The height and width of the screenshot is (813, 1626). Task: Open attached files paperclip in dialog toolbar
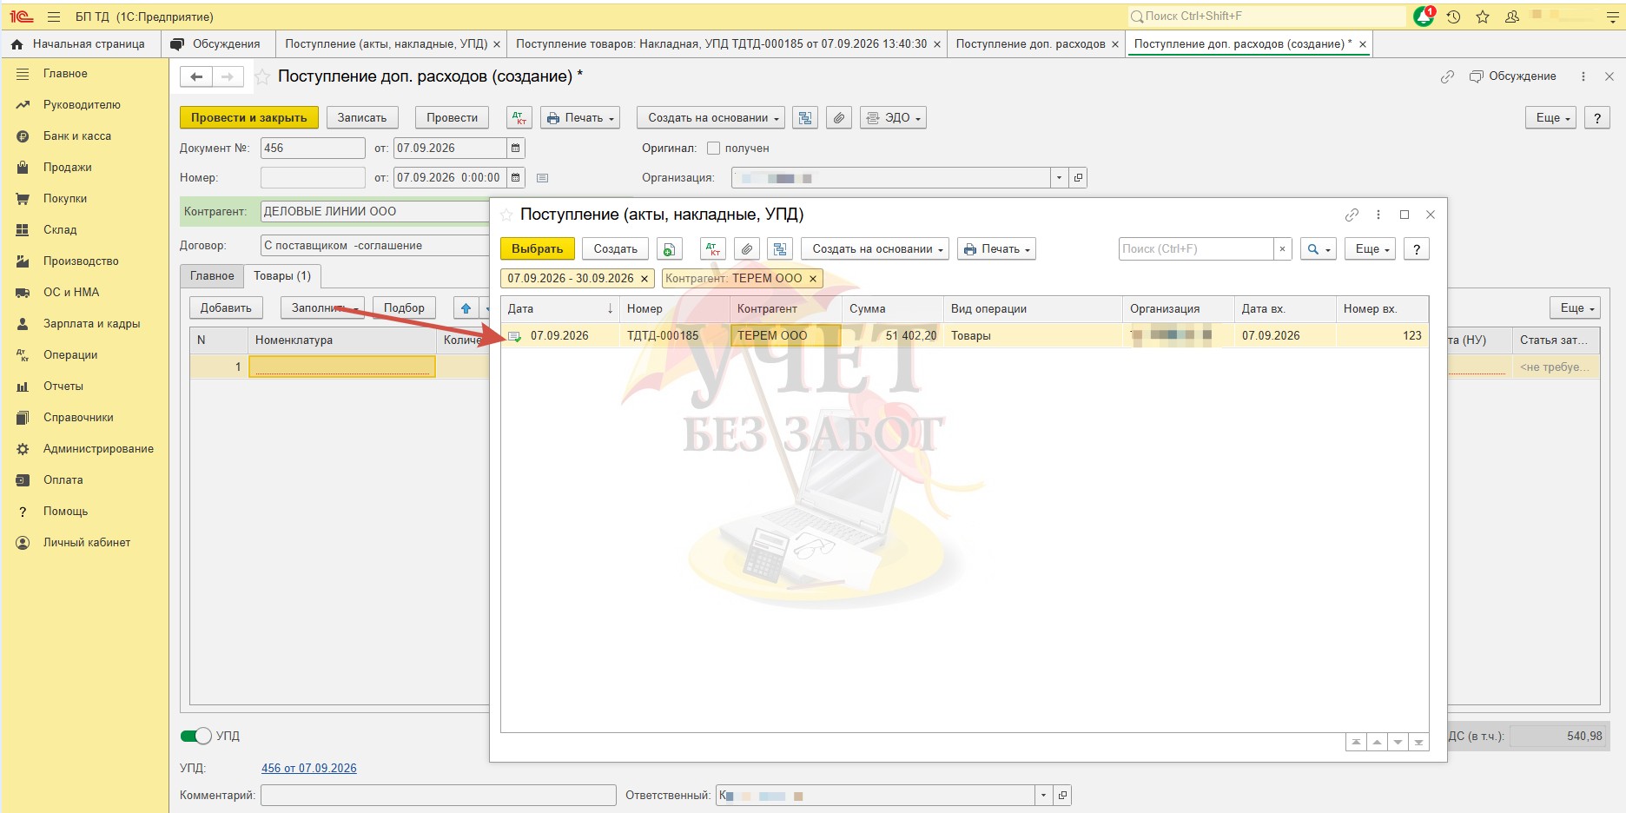(x=747, y=249)
